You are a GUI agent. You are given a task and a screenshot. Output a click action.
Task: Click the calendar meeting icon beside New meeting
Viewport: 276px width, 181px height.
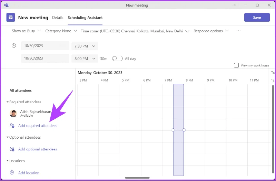(11, 18)
